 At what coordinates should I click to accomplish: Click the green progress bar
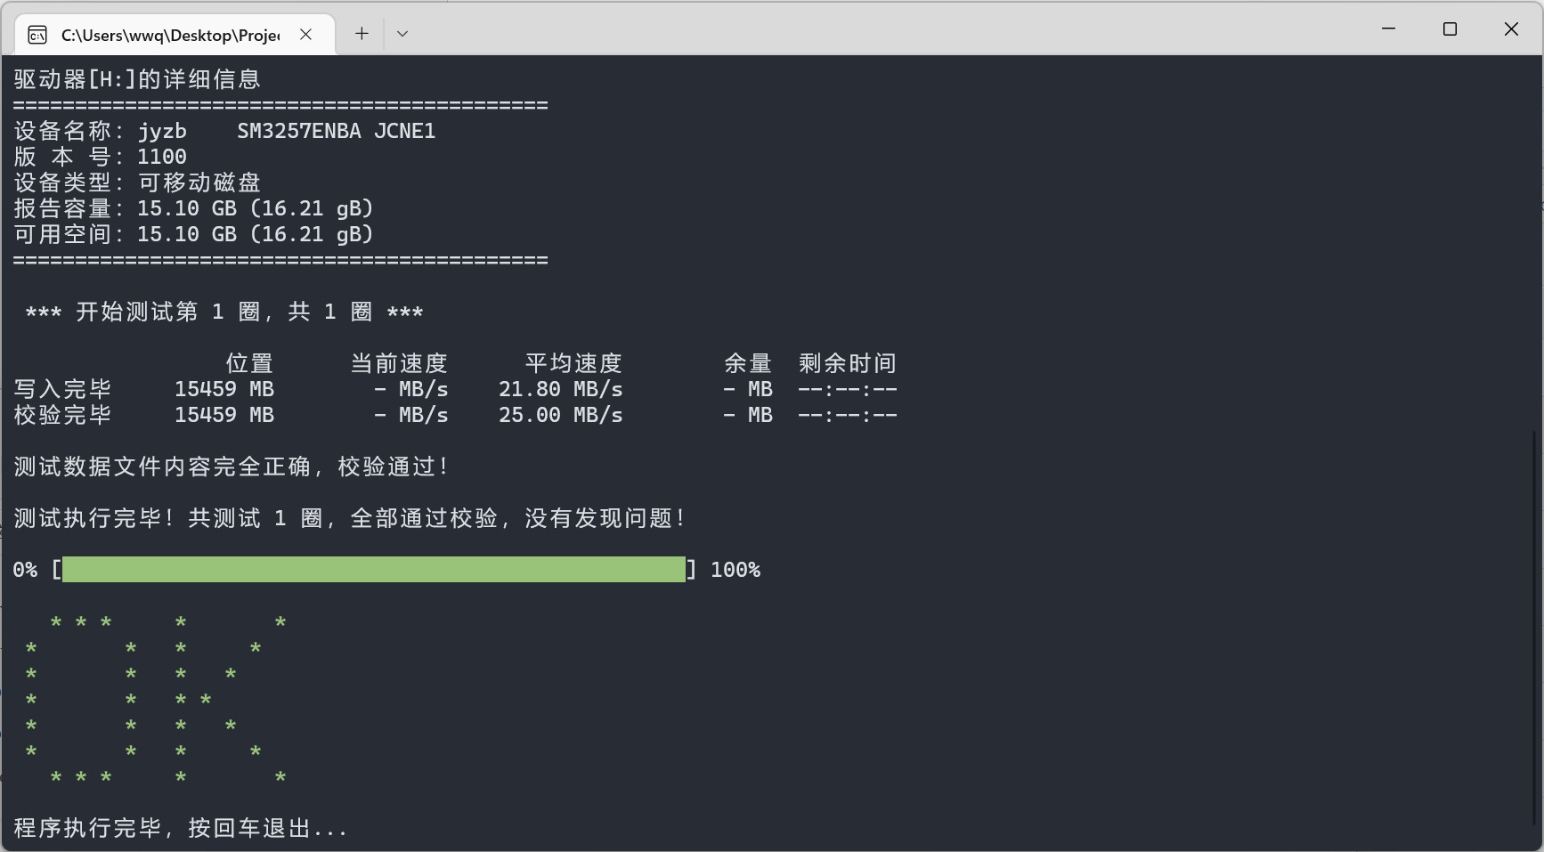pos(374,570)
